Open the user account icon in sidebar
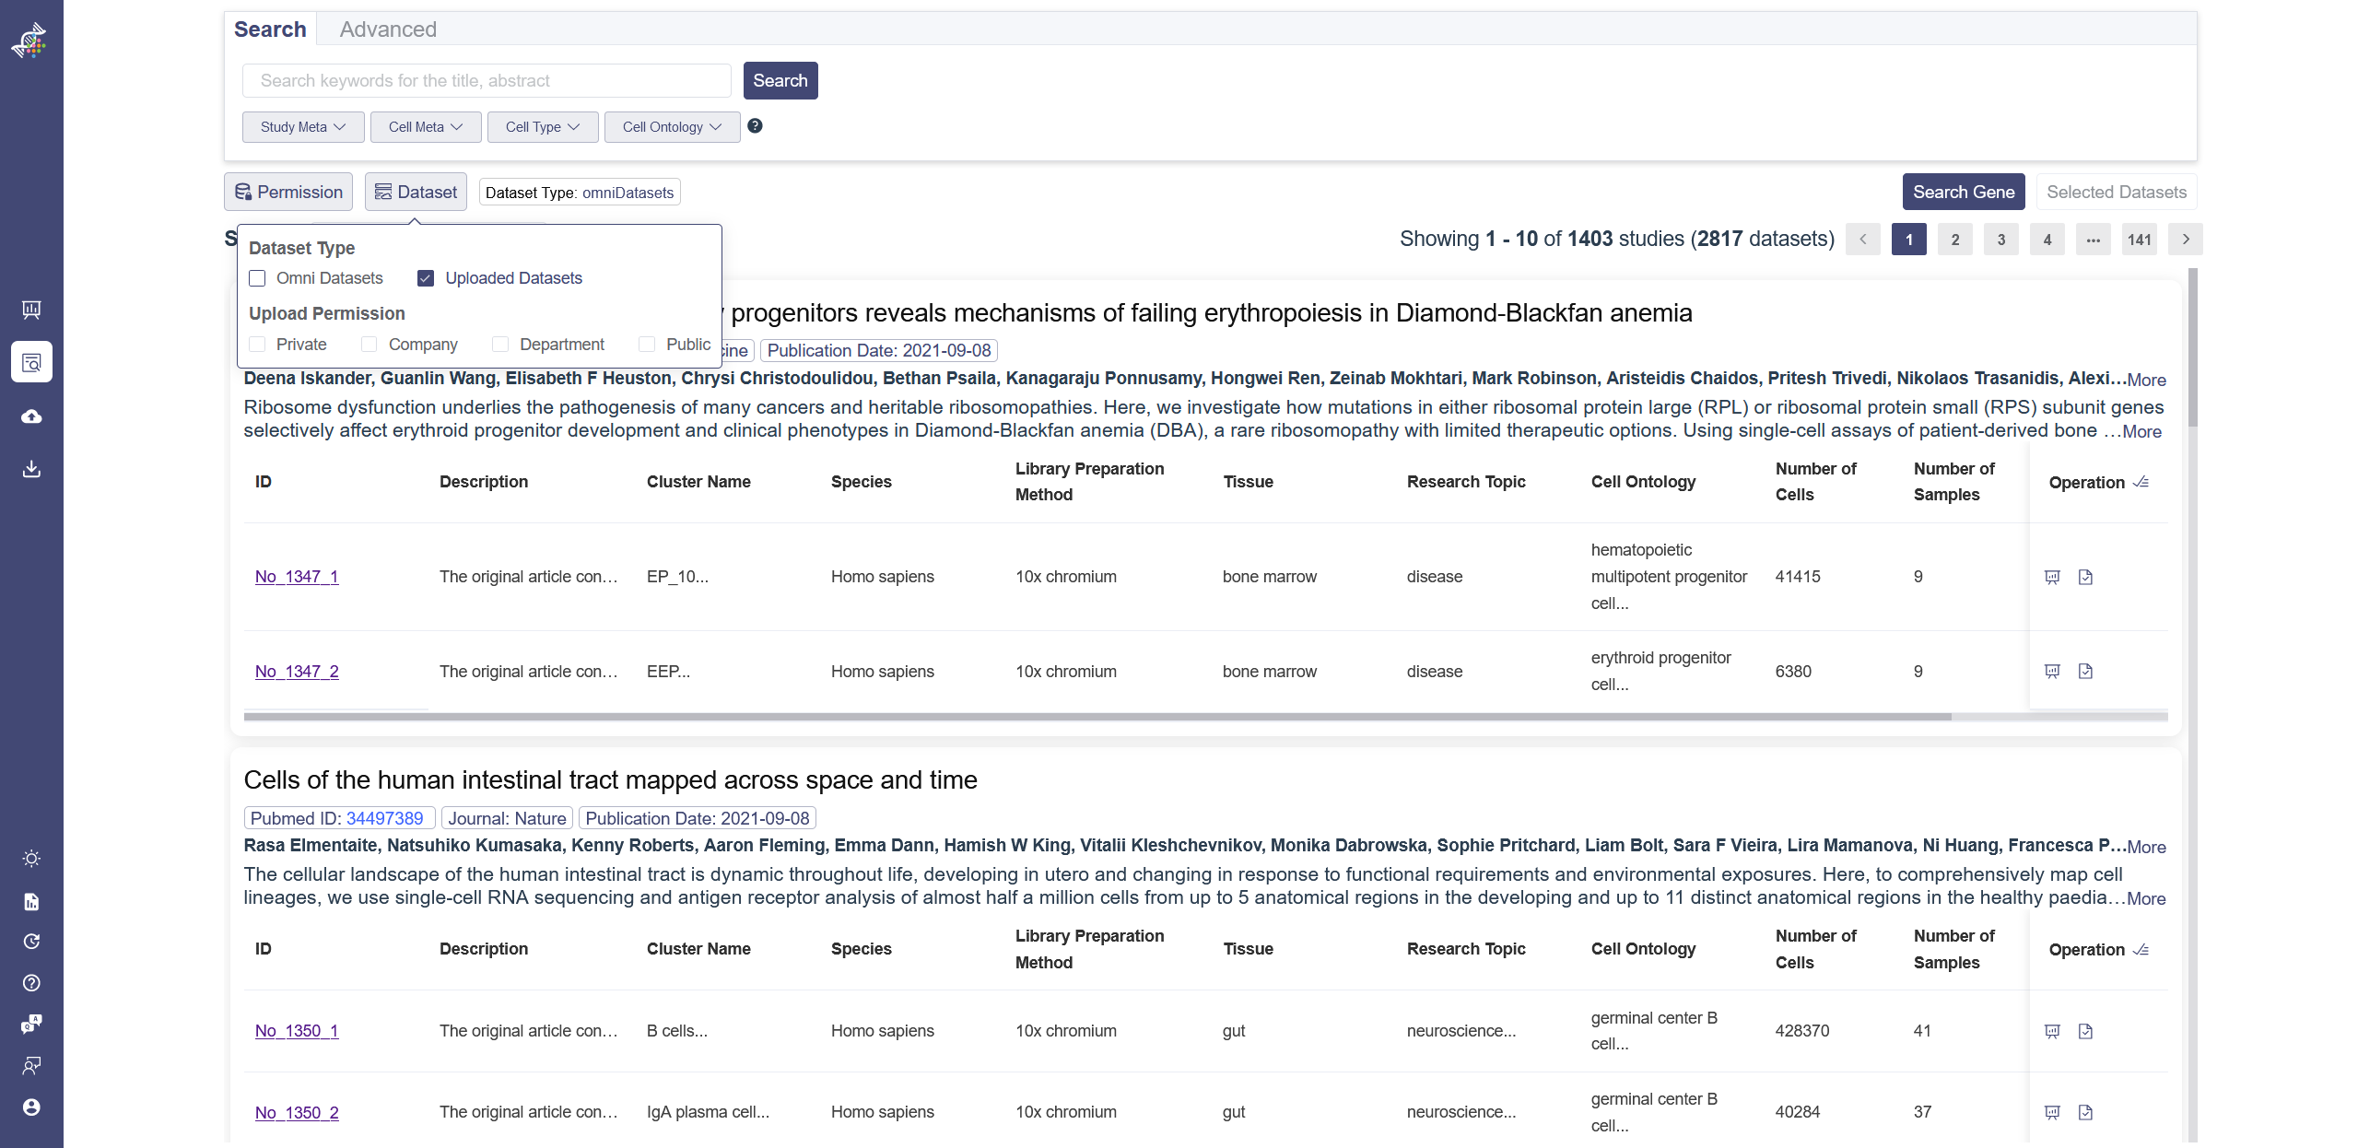The width and height of the screenshot is (2358, 1148). pyautogui.click(x=31, y=1107)
